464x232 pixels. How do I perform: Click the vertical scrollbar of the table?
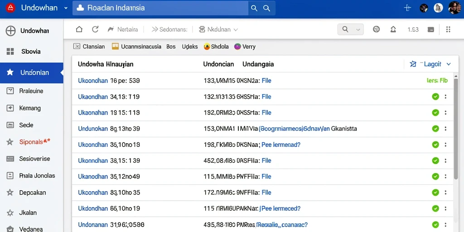456,129
